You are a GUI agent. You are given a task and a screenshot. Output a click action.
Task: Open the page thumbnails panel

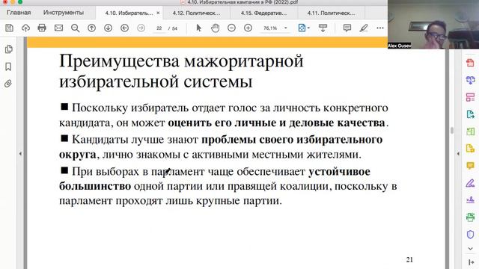pyautogui.click(x=8, y=49)
